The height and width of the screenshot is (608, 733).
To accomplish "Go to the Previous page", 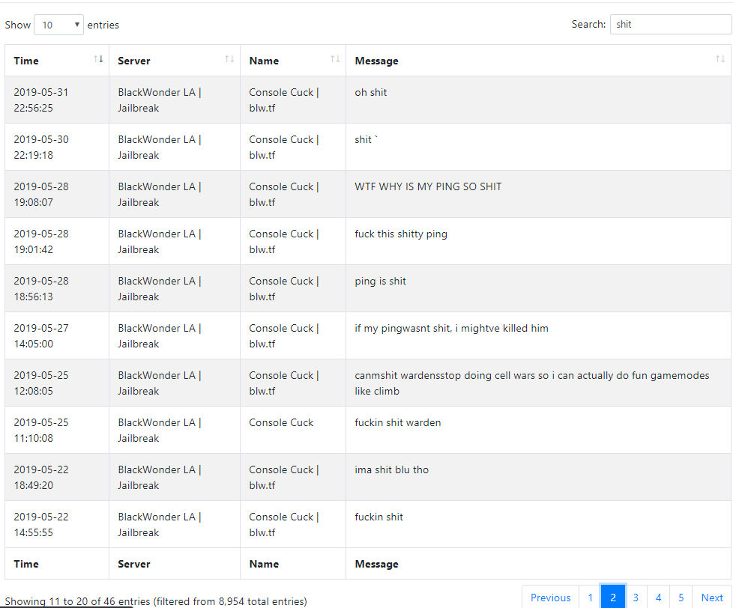I will coord(550,598).
